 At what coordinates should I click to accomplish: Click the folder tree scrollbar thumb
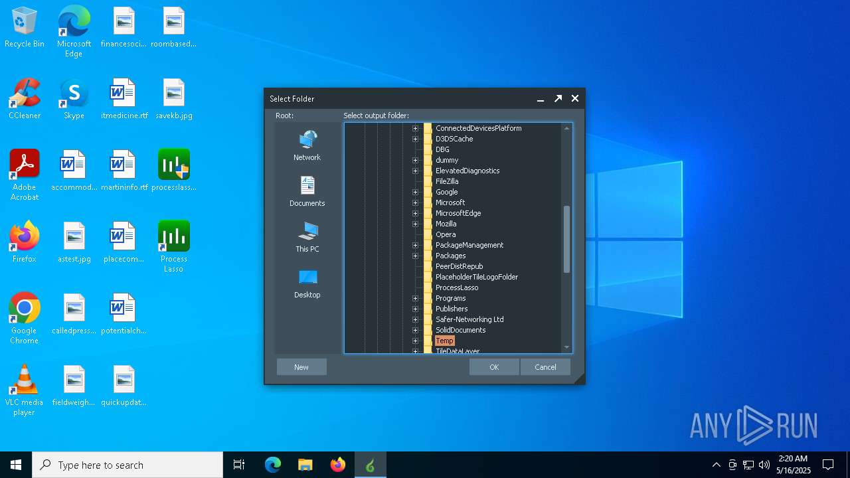pos(566,239)
